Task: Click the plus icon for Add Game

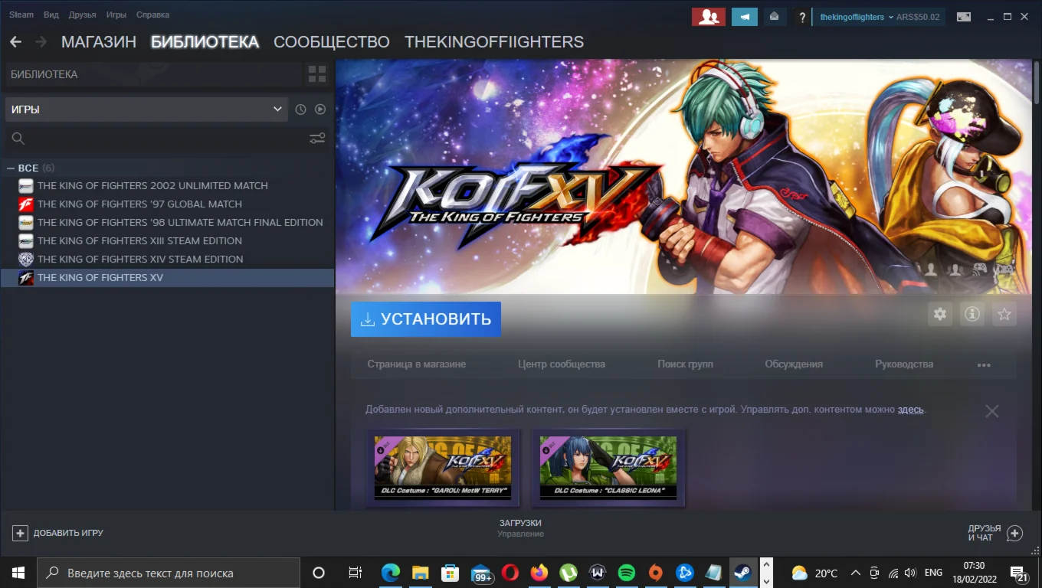Action: (21, 533)
